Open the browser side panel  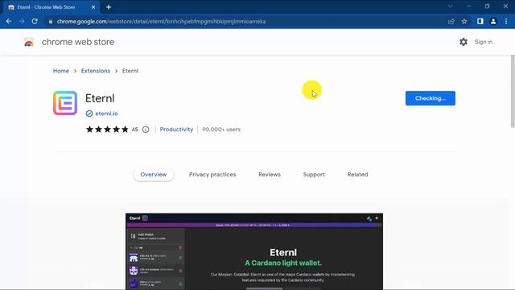[x=480, y=22]
